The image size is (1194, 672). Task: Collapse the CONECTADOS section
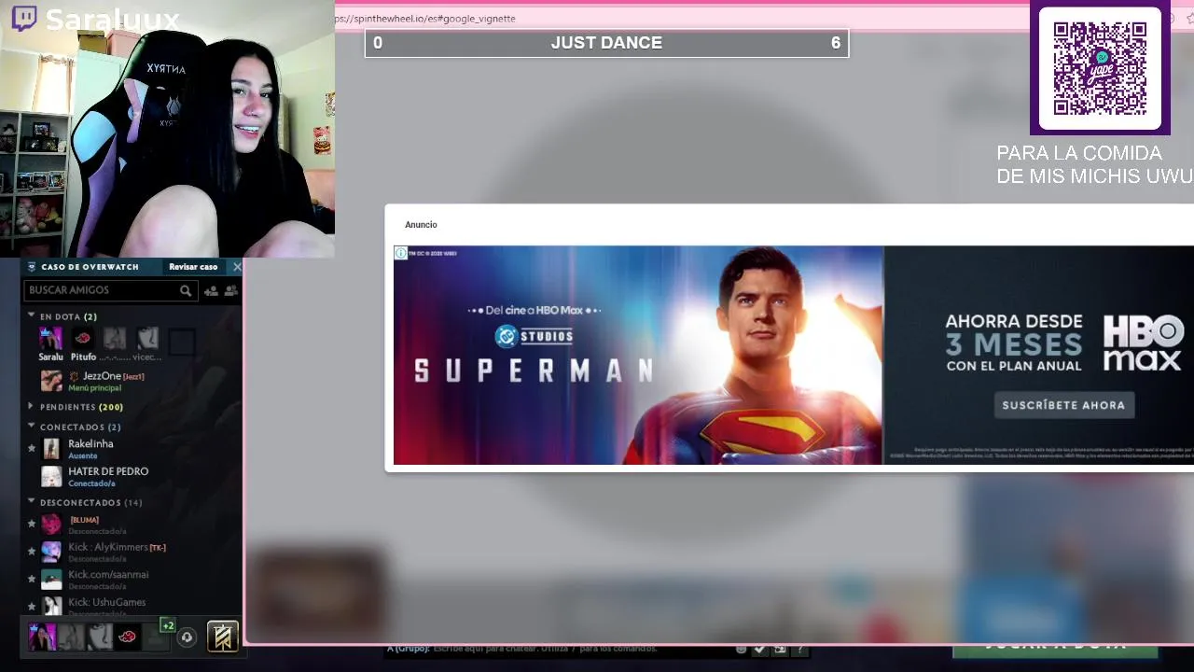(32, 427)
